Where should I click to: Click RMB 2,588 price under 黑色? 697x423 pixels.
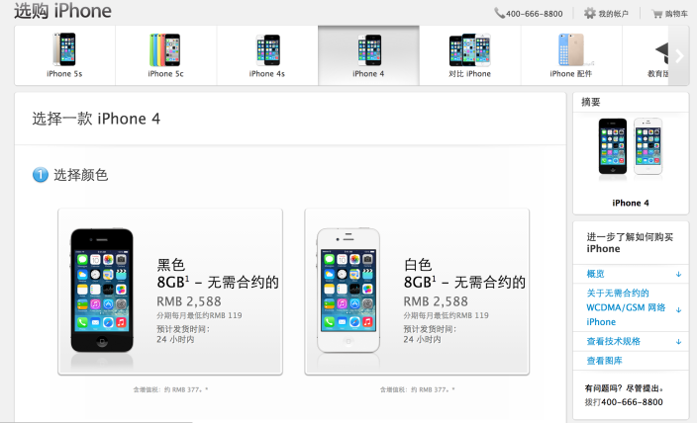pyautogui.click(x=189, y=301)
